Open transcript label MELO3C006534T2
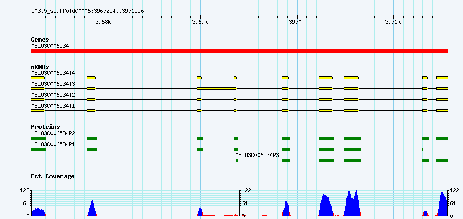Image resolution: width=463 pixels, height=219 pixels. click(54, 95)
